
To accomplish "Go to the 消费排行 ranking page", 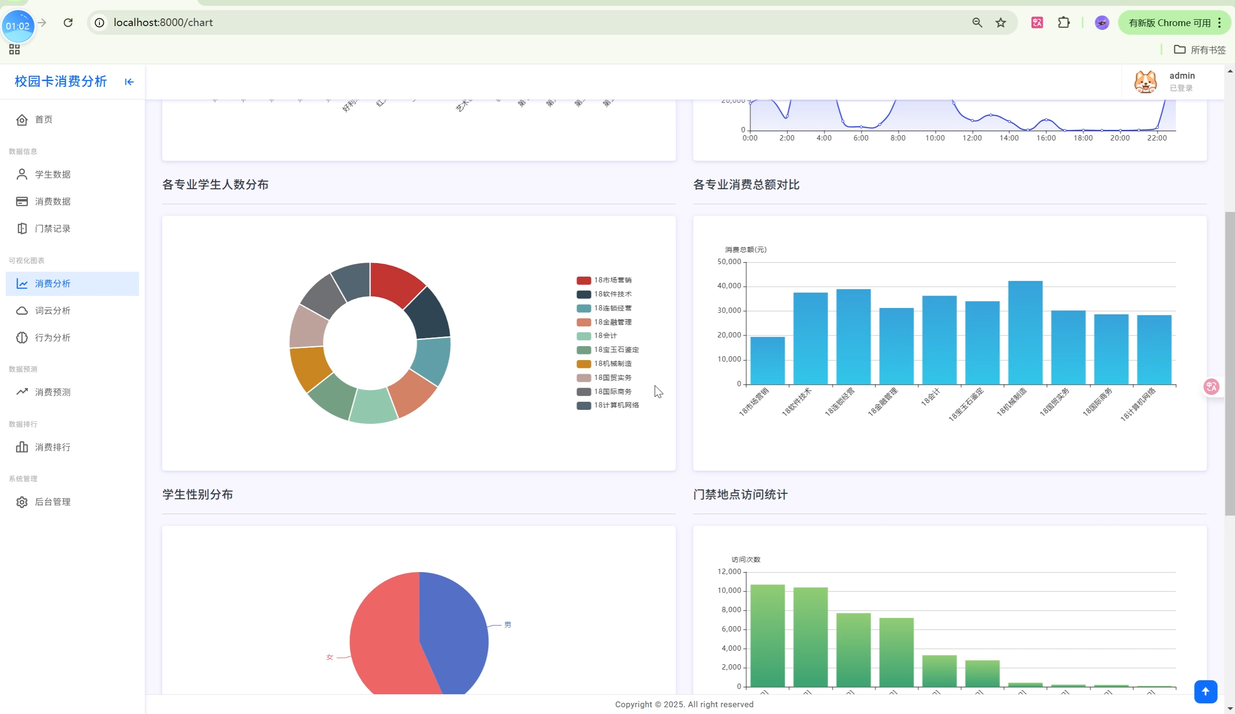I will click(x=53, y=447).
